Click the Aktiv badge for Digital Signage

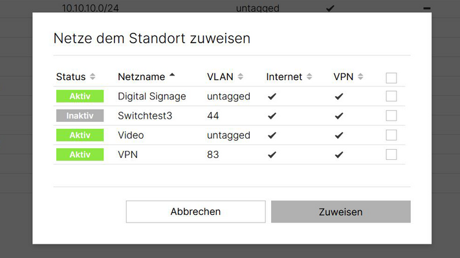[x=80, y=96]
